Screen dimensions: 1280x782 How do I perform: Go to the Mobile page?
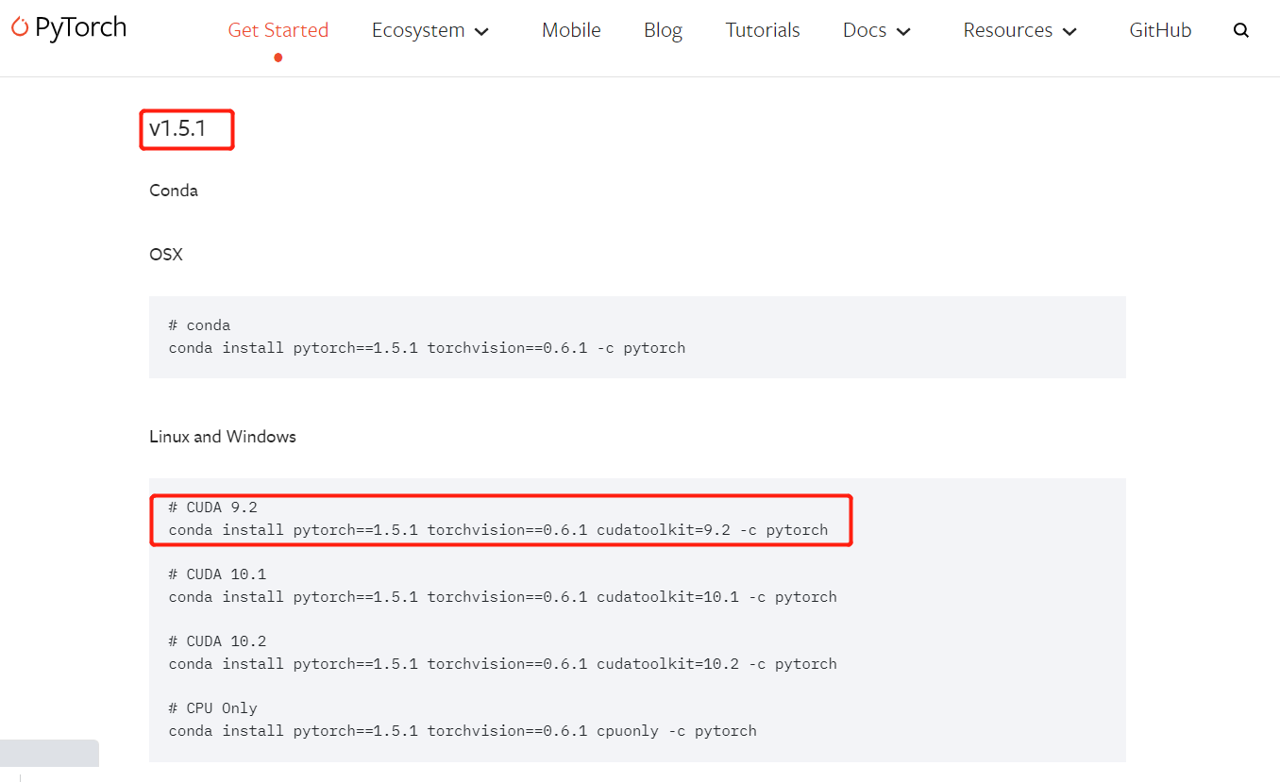pos(571,30)
